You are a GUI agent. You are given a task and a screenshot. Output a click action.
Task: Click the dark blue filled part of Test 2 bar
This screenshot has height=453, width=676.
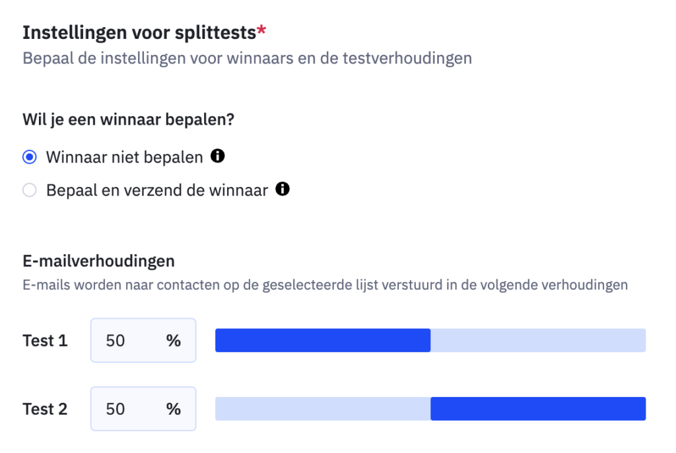538,409
